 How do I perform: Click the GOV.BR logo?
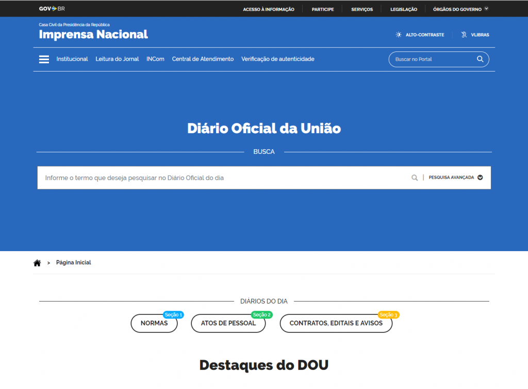click(52, 9)
